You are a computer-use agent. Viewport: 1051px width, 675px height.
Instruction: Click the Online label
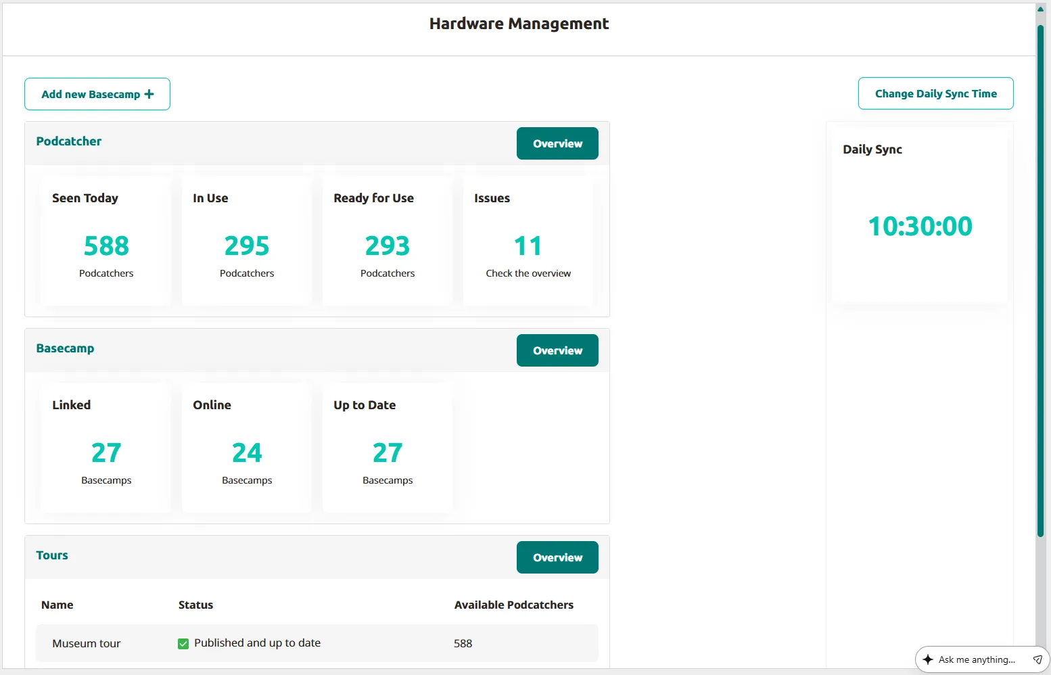coord(212,404)
